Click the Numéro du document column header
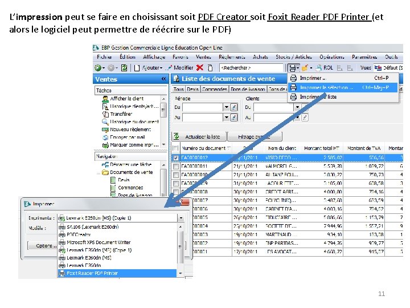This screenshot has height=308, width=410. [x=206, y=148]
